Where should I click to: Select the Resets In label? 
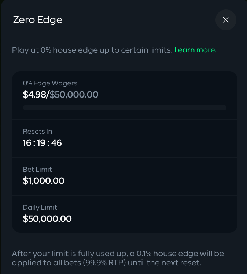pos(37,132)
